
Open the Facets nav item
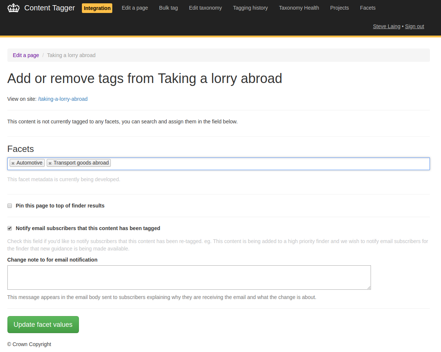(368, 8)
